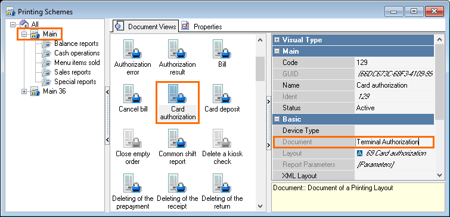Select the Cancel bill document icon

(x=132, y=94)
